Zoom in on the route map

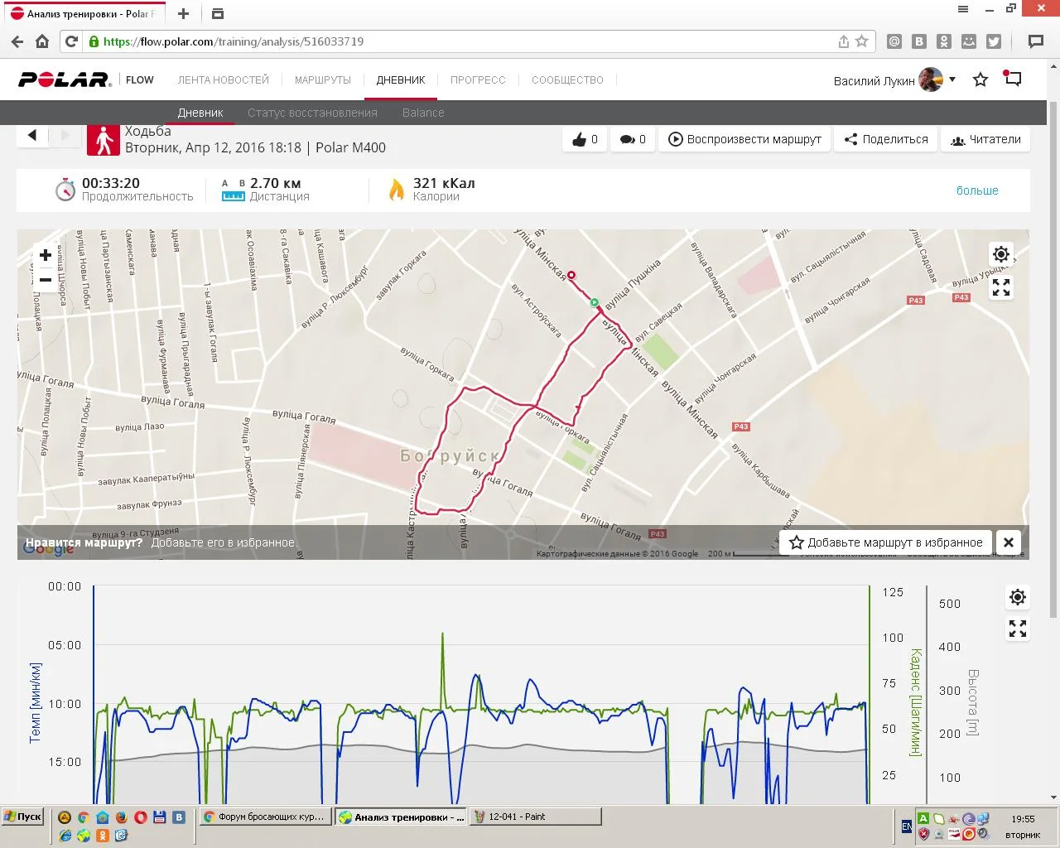(x=46, y=255)
